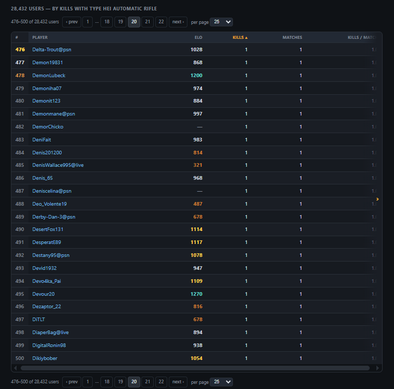Open player Deniscelina@psn profile
This screenshot has width=394, height=389.
52,191
